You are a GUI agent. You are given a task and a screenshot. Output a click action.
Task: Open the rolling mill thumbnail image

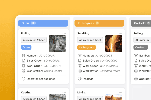[58, 44]
